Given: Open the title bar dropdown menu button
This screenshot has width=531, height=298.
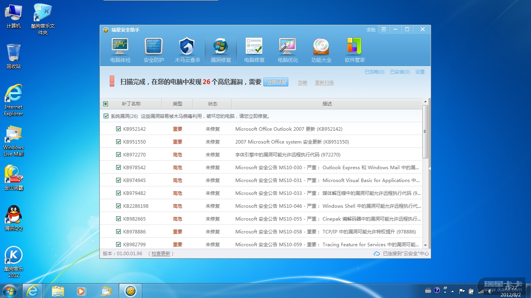Looking at the screenshot, I should pos(384,30).
